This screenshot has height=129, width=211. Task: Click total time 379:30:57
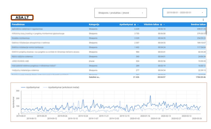coord(202,34)
